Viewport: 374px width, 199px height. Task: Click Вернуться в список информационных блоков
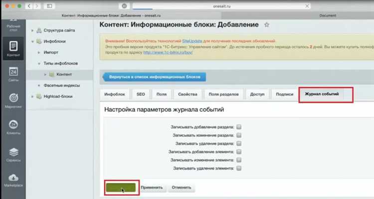click(154, 77)
